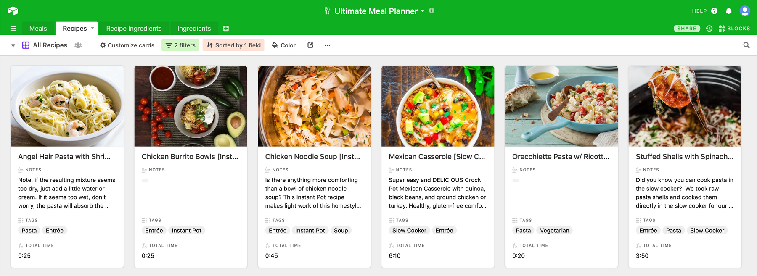Open the Chicken Noodle Soup recipe photo
The width and height of the screenshot is (757, 276).
314,106
